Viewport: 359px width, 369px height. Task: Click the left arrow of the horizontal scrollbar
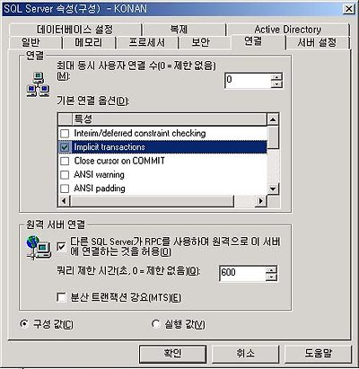point(64,201)
